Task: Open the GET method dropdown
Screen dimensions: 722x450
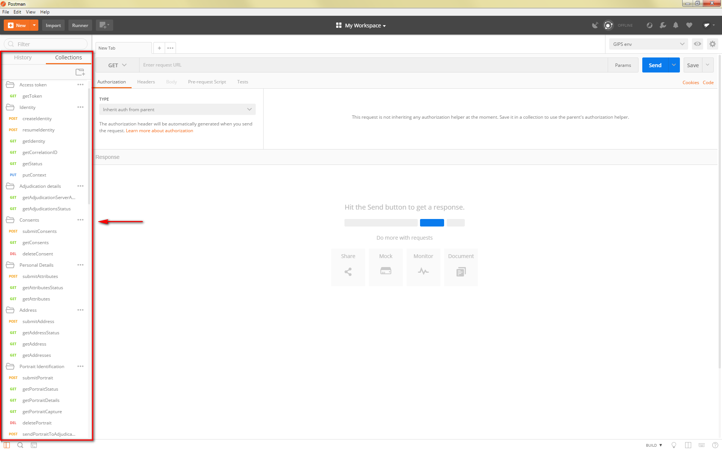Action: click(117, 65)
